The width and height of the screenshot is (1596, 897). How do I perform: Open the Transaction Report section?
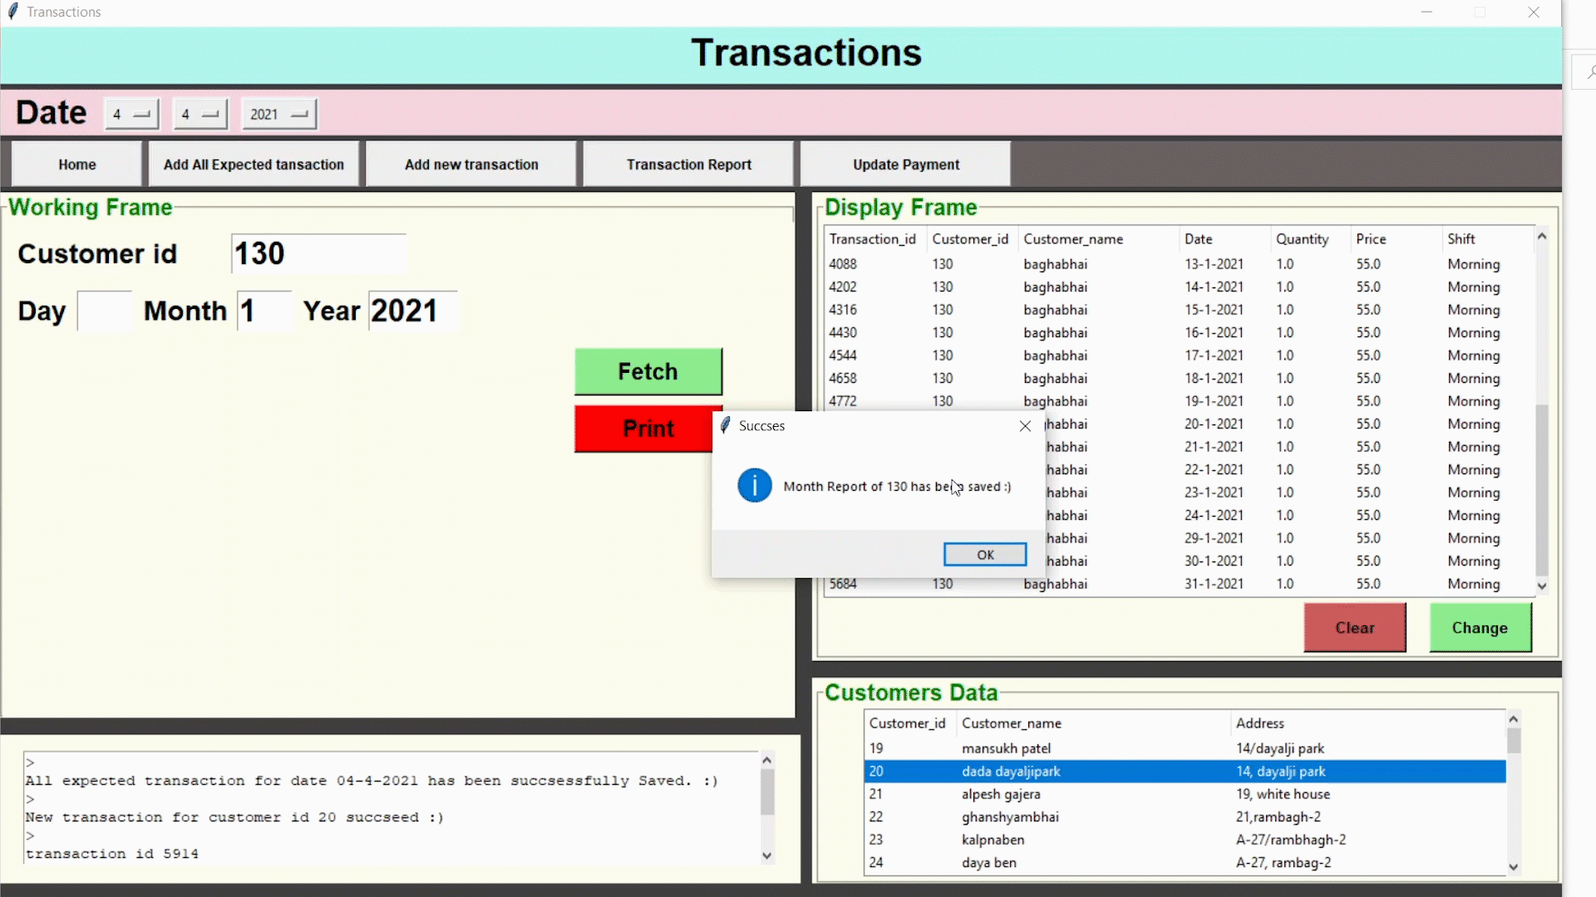point(688,164)
